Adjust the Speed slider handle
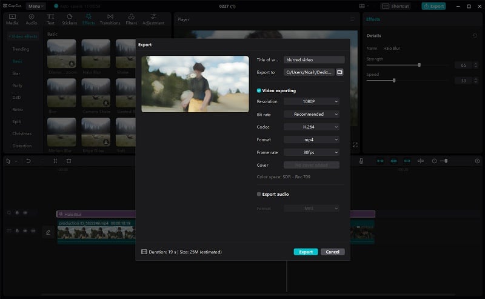This screenshot has height=299, width=485. tap(393, 81)
